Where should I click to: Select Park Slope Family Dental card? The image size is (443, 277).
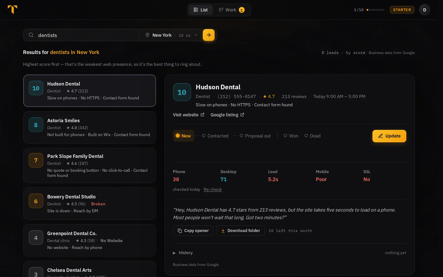(x=90, y=165)
